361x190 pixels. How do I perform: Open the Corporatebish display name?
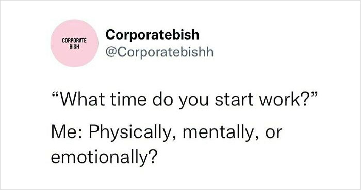click(152, 35)
